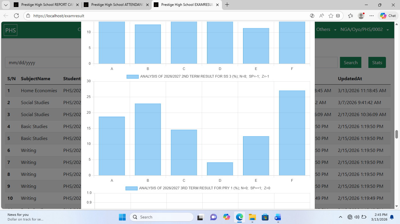Open the browser tab list dropdown
The image size is (400, 224).
tap(6, 5)
